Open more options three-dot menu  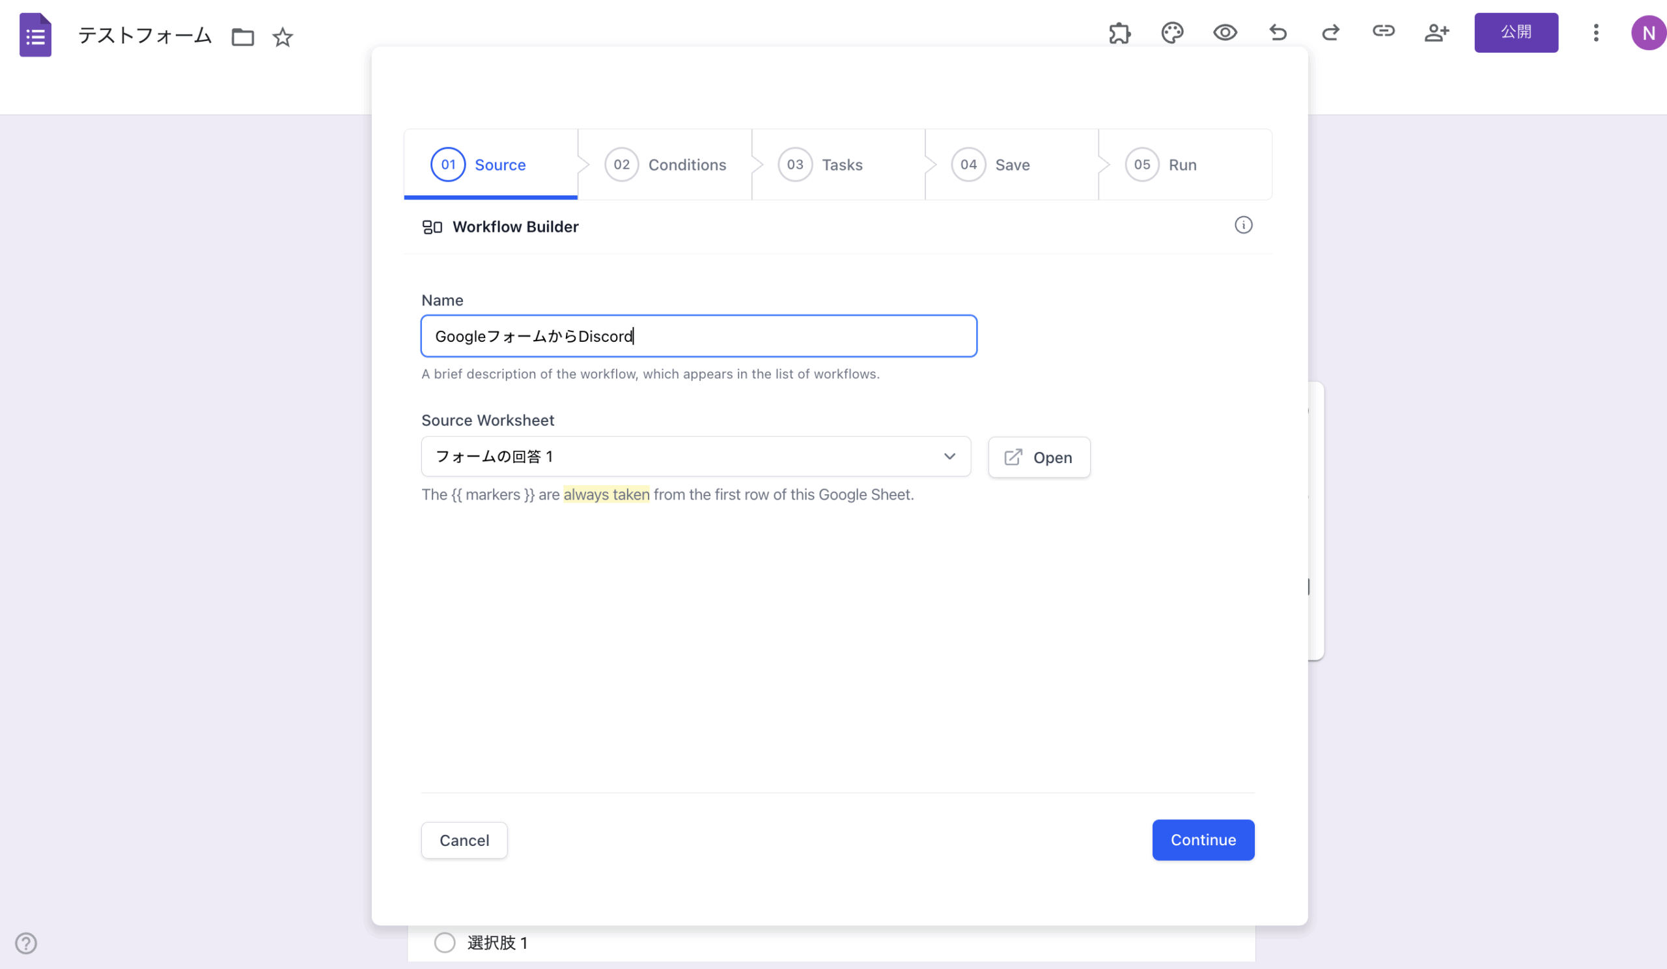click(x=1596, y=33)
